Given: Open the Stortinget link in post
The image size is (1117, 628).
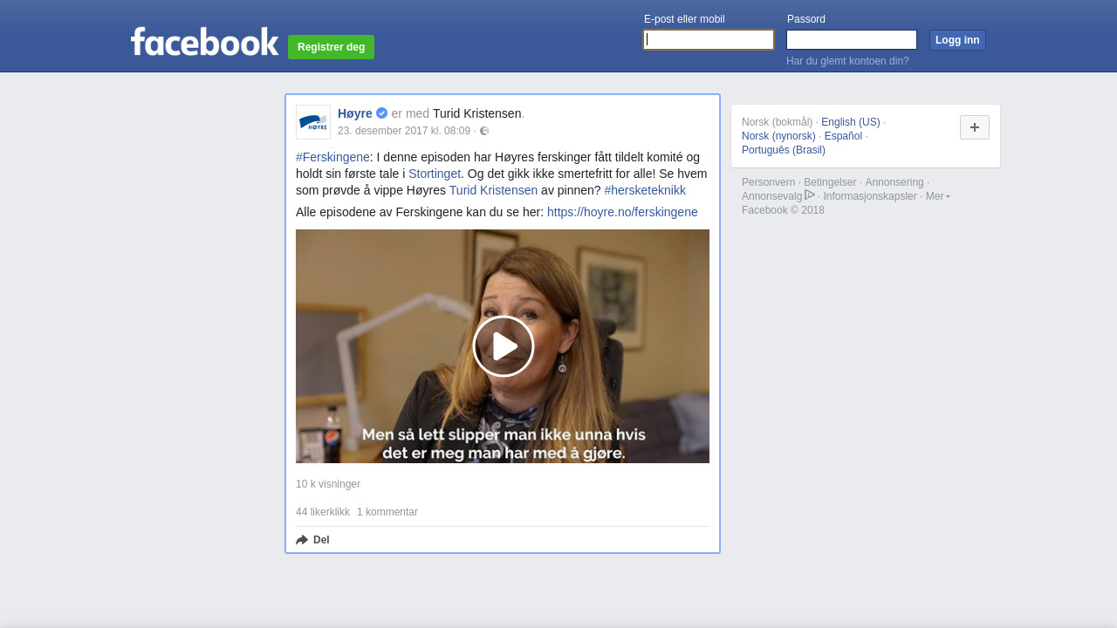Looking at the screenshot, I should (435, 174).
